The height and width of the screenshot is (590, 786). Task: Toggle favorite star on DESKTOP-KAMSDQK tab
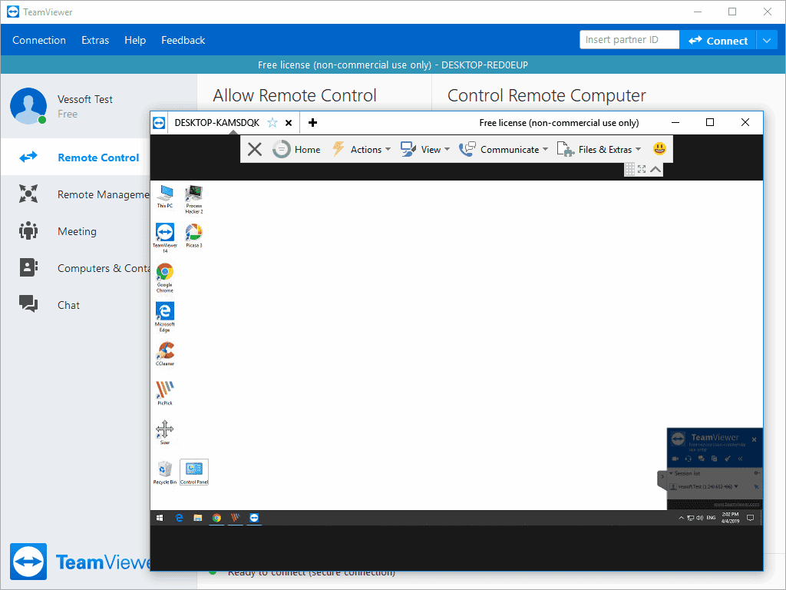pos(272,122)
